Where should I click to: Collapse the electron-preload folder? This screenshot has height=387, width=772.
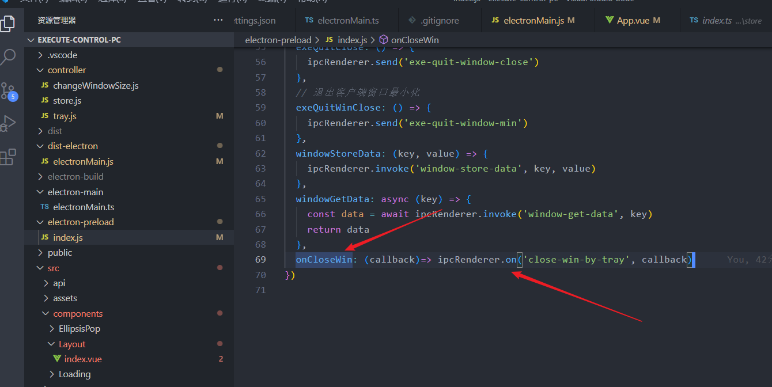tap(81, 222)
